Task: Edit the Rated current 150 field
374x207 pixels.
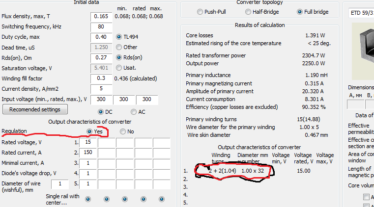Action: coord(88,152)
